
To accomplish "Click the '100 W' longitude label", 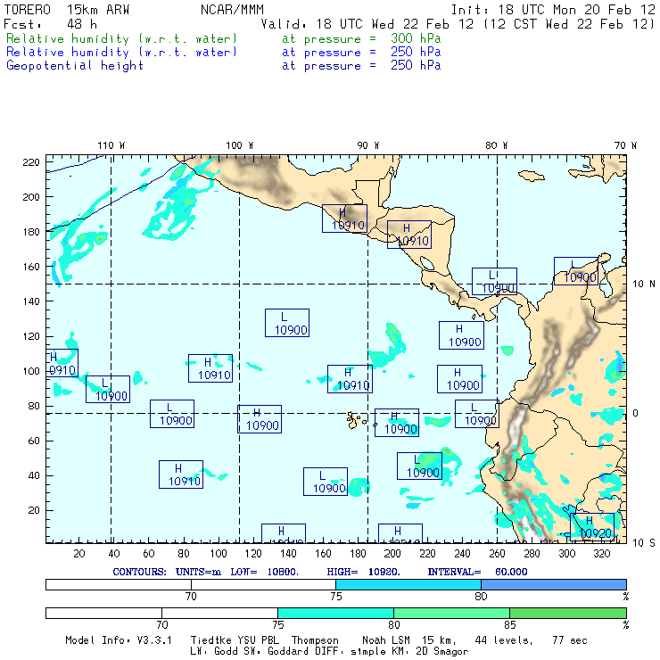I will 240,145.
